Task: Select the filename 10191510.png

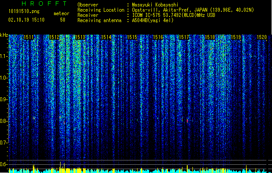Action: pyautogui.click(x=24, y=12)
